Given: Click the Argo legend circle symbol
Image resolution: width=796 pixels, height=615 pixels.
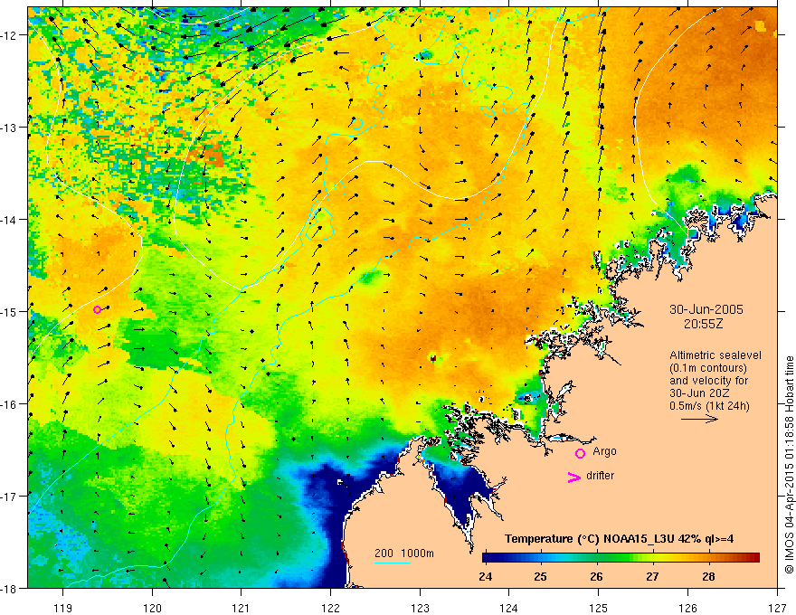Looking at the screenshot, I should click(x=580, y=453).
